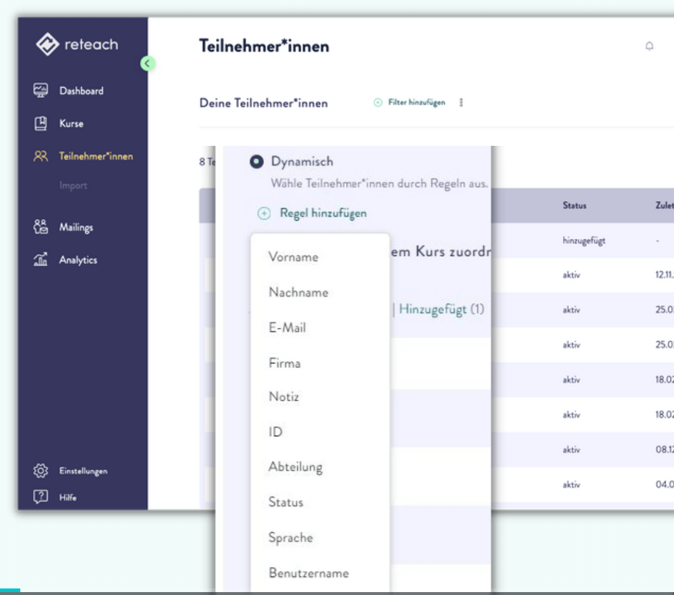This screenshot has height=595, width=674.
Task: Collapse the sidebar with green arrow
Action: click(147, 64)
